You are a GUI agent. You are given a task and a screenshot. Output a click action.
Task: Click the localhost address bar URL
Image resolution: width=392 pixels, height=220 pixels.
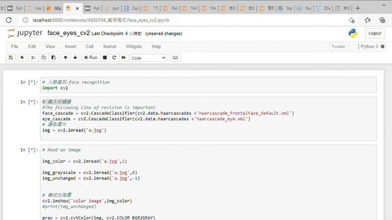[100, 20]
